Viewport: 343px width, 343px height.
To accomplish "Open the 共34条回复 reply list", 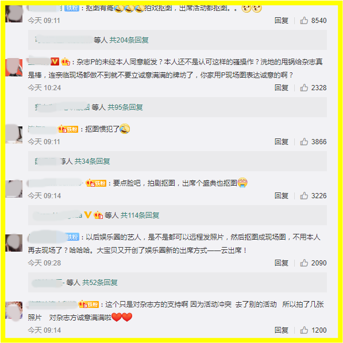I will [x=92, y=161].
